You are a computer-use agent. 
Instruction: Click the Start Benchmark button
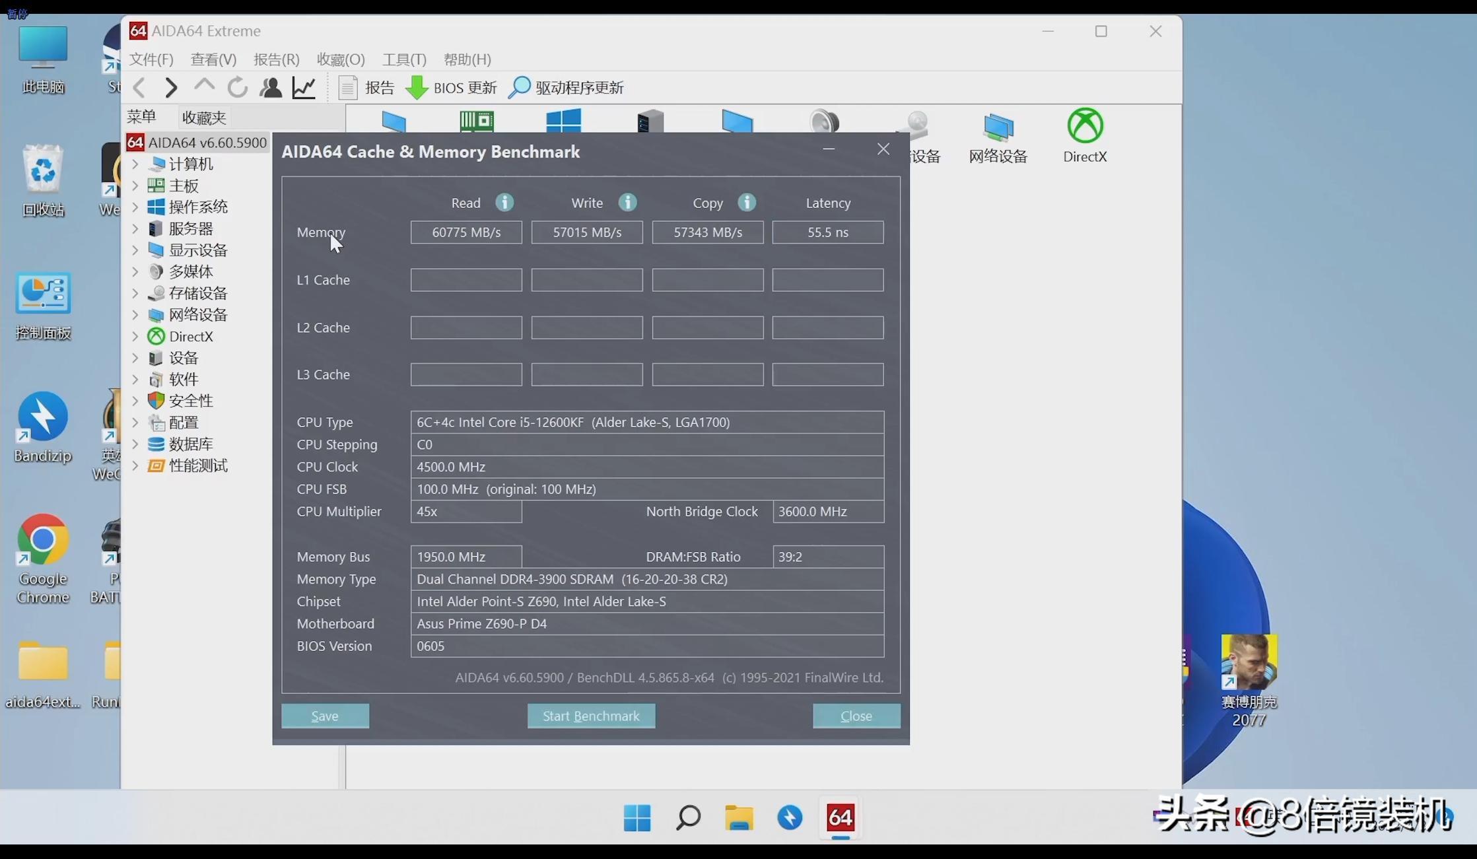click(591, 716)
